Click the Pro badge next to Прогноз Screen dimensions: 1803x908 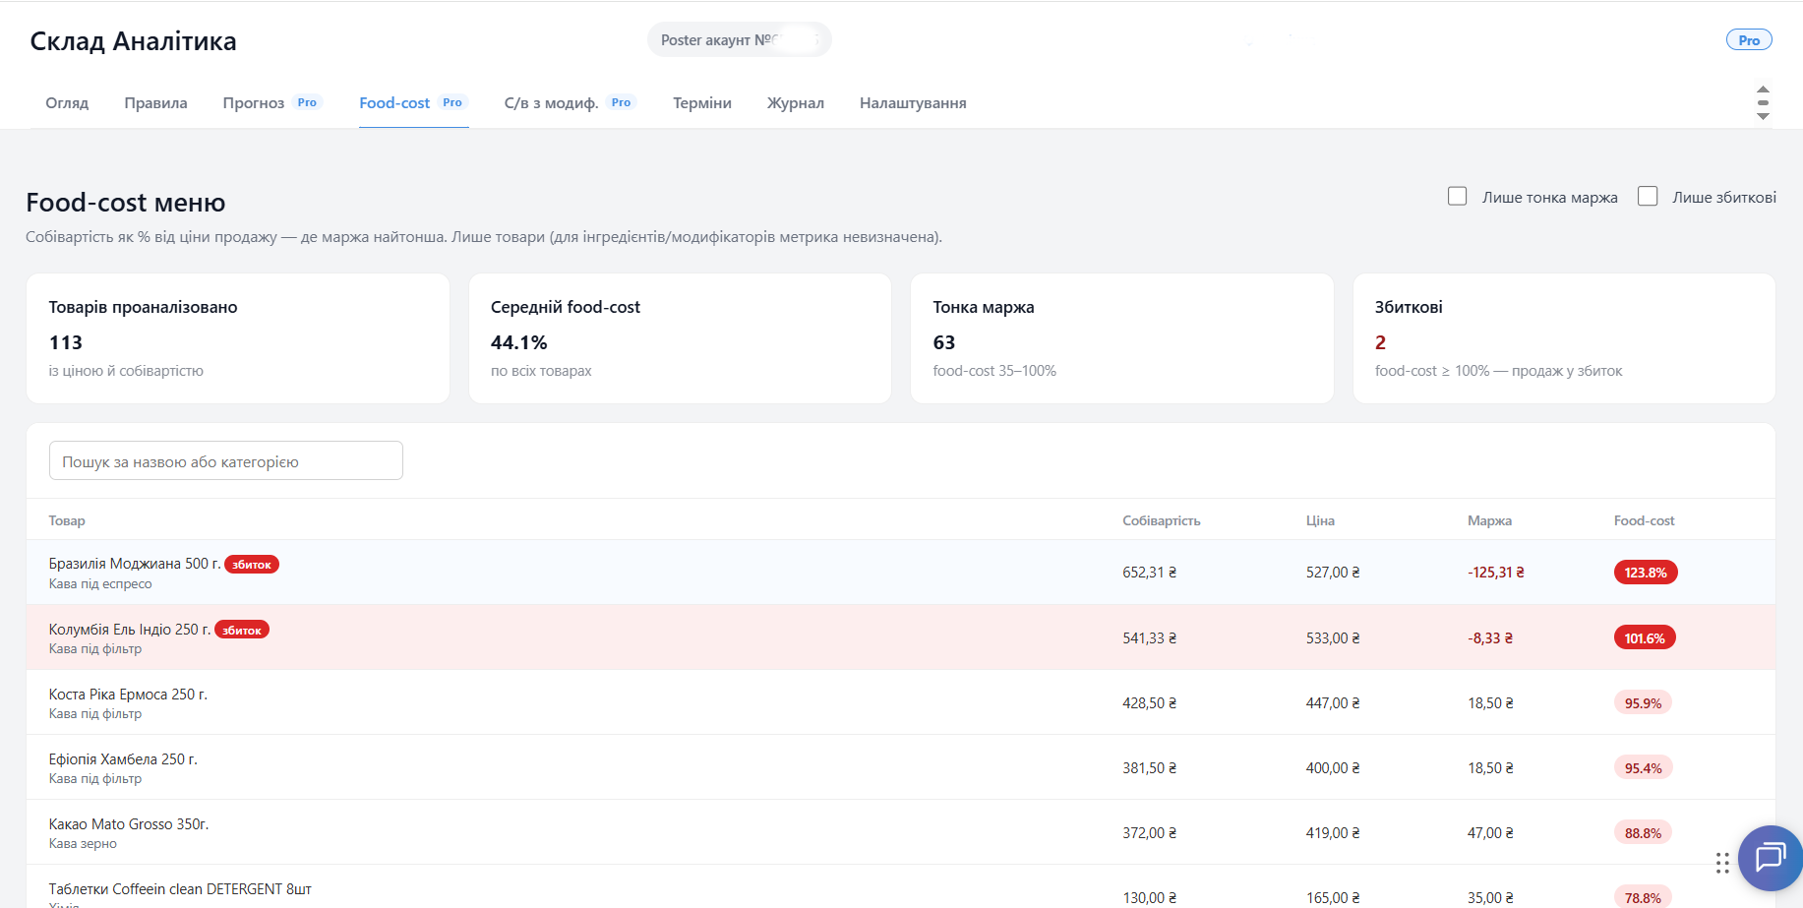[x=307, y=102]
